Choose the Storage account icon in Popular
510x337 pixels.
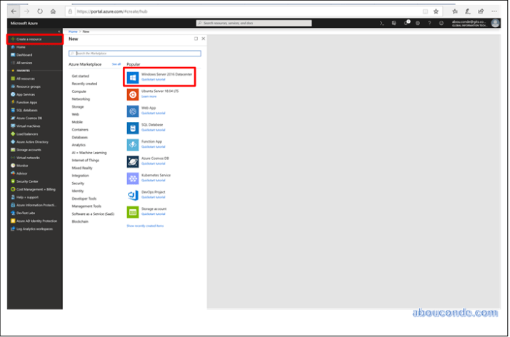[x=132, y=211]
